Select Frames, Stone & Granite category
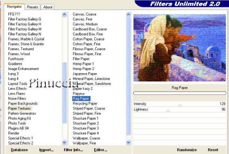Image resolution: width=229 pixels, height=154 pixels. point(26,44)
